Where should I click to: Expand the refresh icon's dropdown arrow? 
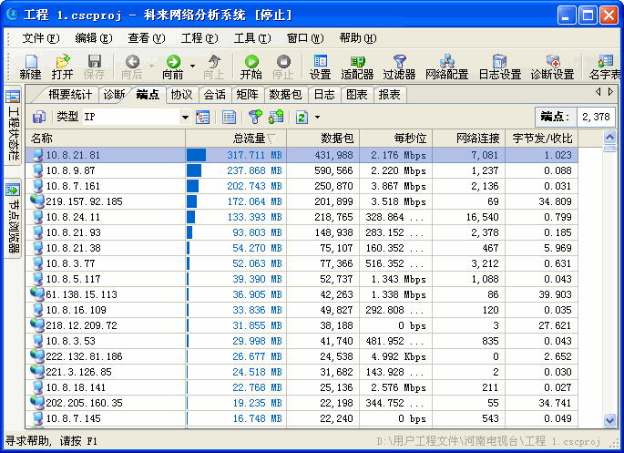click(317, 117)
